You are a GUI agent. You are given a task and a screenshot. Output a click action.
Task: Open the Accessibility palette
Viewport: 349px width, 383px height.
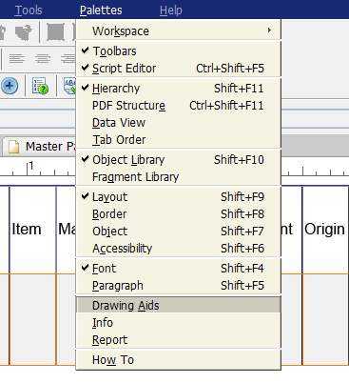pyautogui.click(x=178, y=249)
